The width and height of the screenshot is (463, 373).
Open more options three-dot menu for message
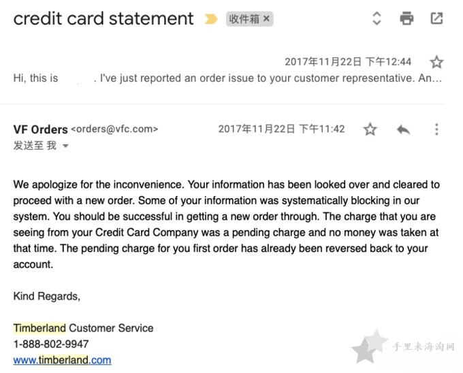tap(436, 129)
